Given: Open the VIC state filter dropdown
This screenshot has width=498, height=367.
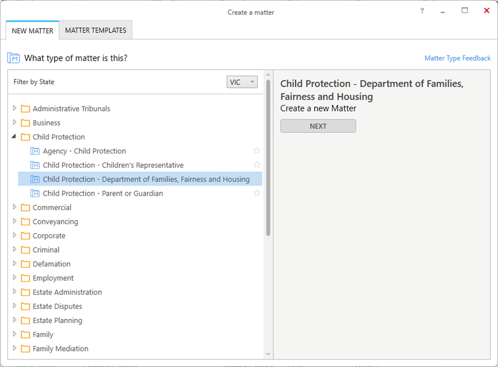Looking at the screenshot, I should pos(242,82).
